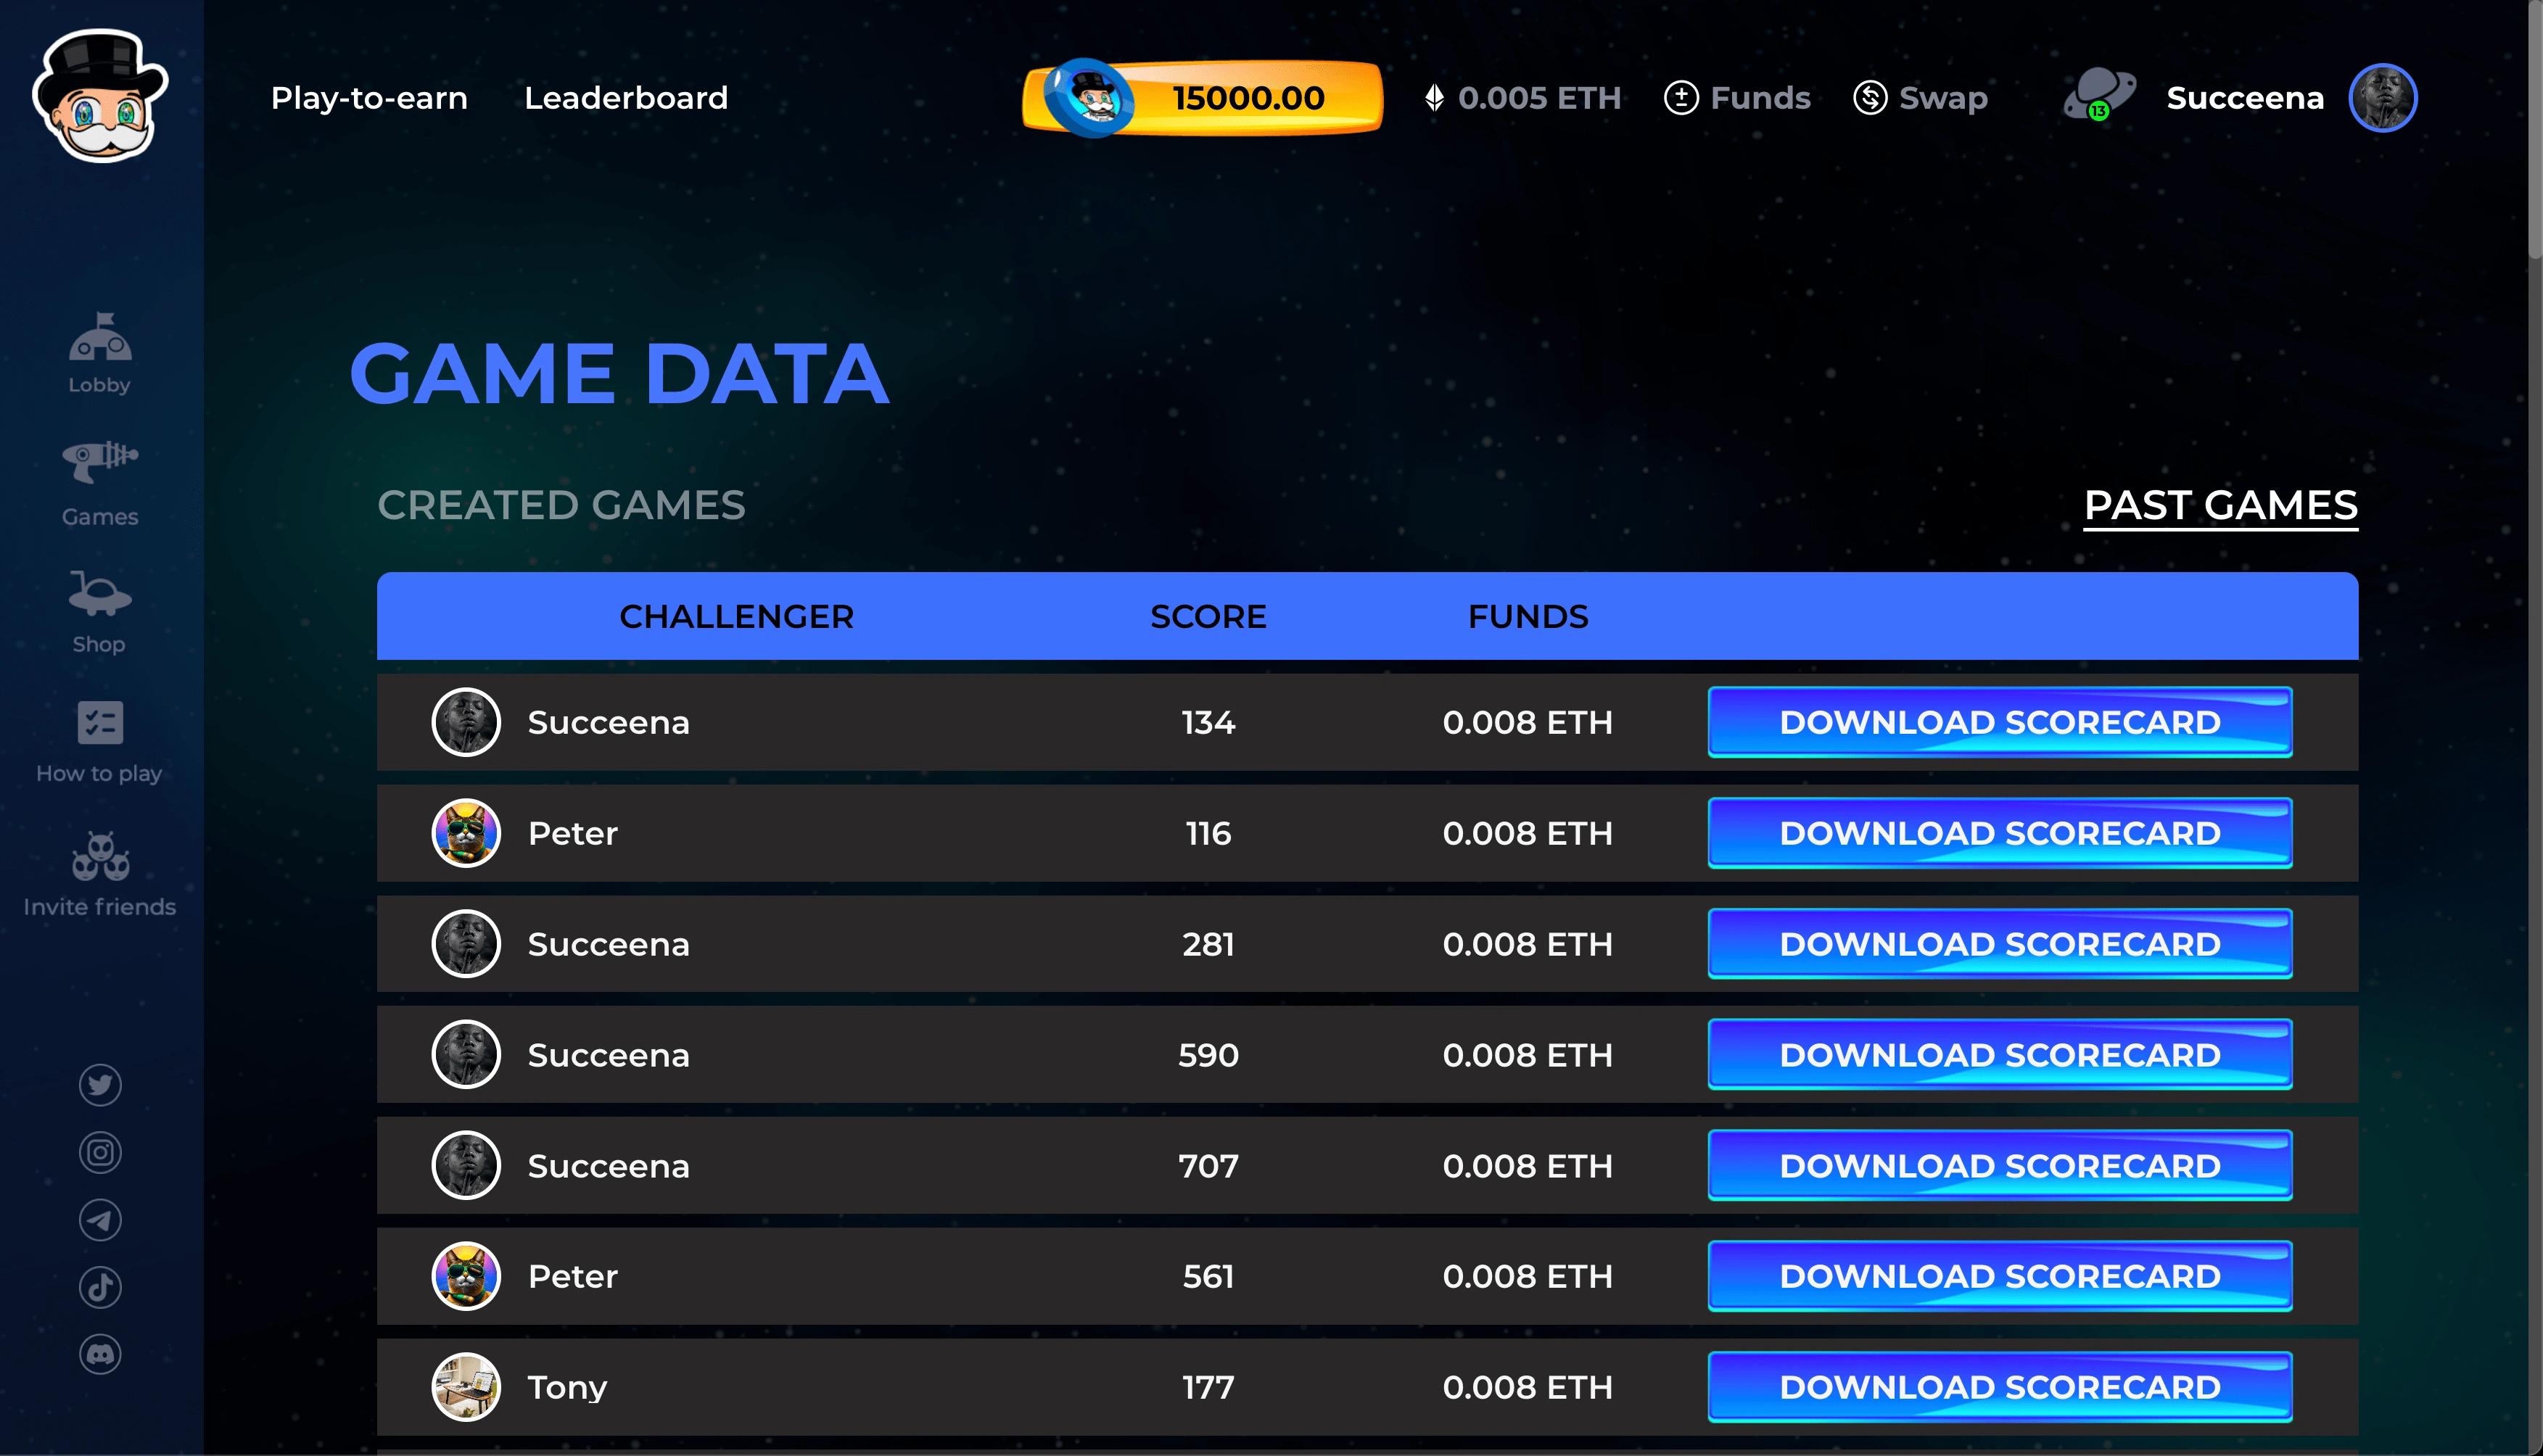The height and width of the screenshot is (1456, 2543).
Task: Open the Twitter social link
Action: (x=100, y=1085)
